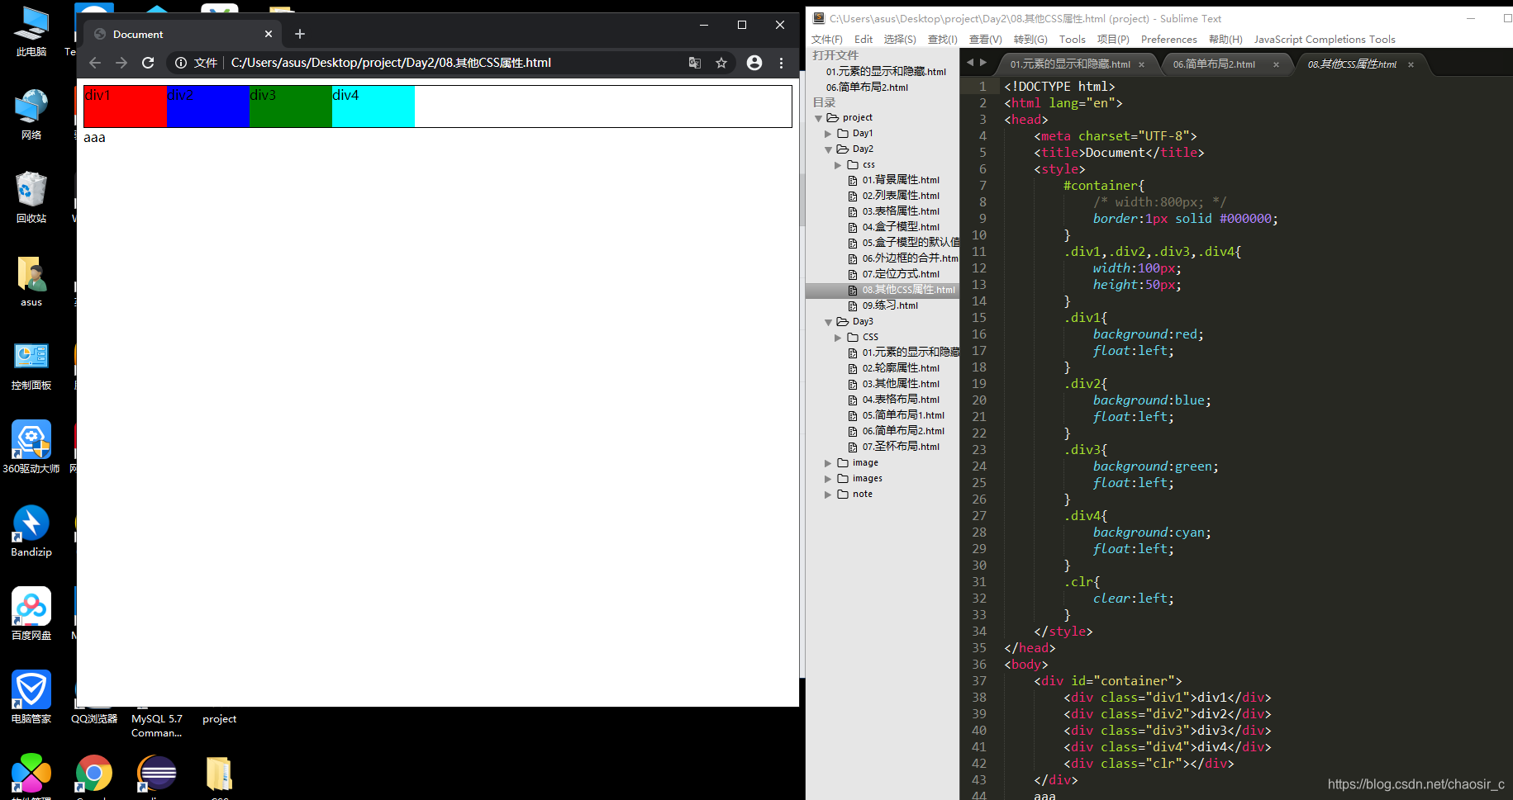Bookmark this page with the star icon
Image resolution: width=1513 pixels, height=800 pixels.
[721, 63]
